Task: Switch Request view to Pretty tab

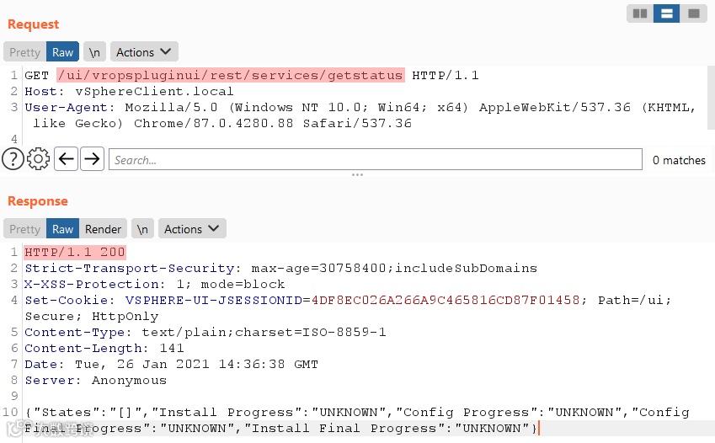Action: [x=24, y=52]
